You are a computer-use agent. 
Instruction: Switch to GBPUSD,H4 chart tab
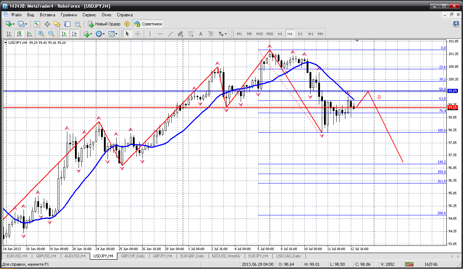pos(46,256)
